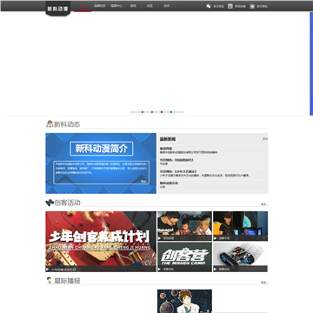Select the second carousel indicator dot

coord(152,112)
